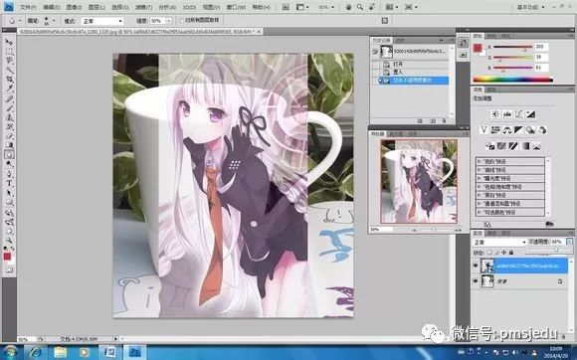Open the strength 50% slider dropdown
This screenshot has width=577, height=360.
[169, 21]
